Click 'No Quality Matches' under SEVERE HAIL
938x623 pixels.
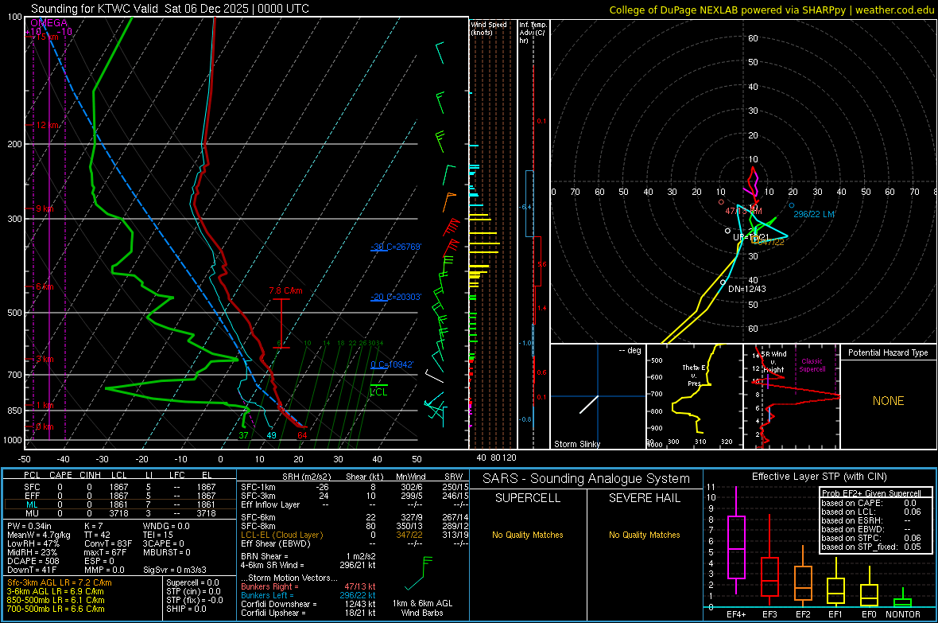644,535
